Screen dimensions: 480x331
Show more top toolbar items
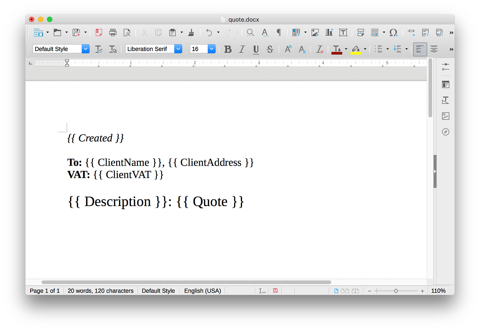click(451, 33)
